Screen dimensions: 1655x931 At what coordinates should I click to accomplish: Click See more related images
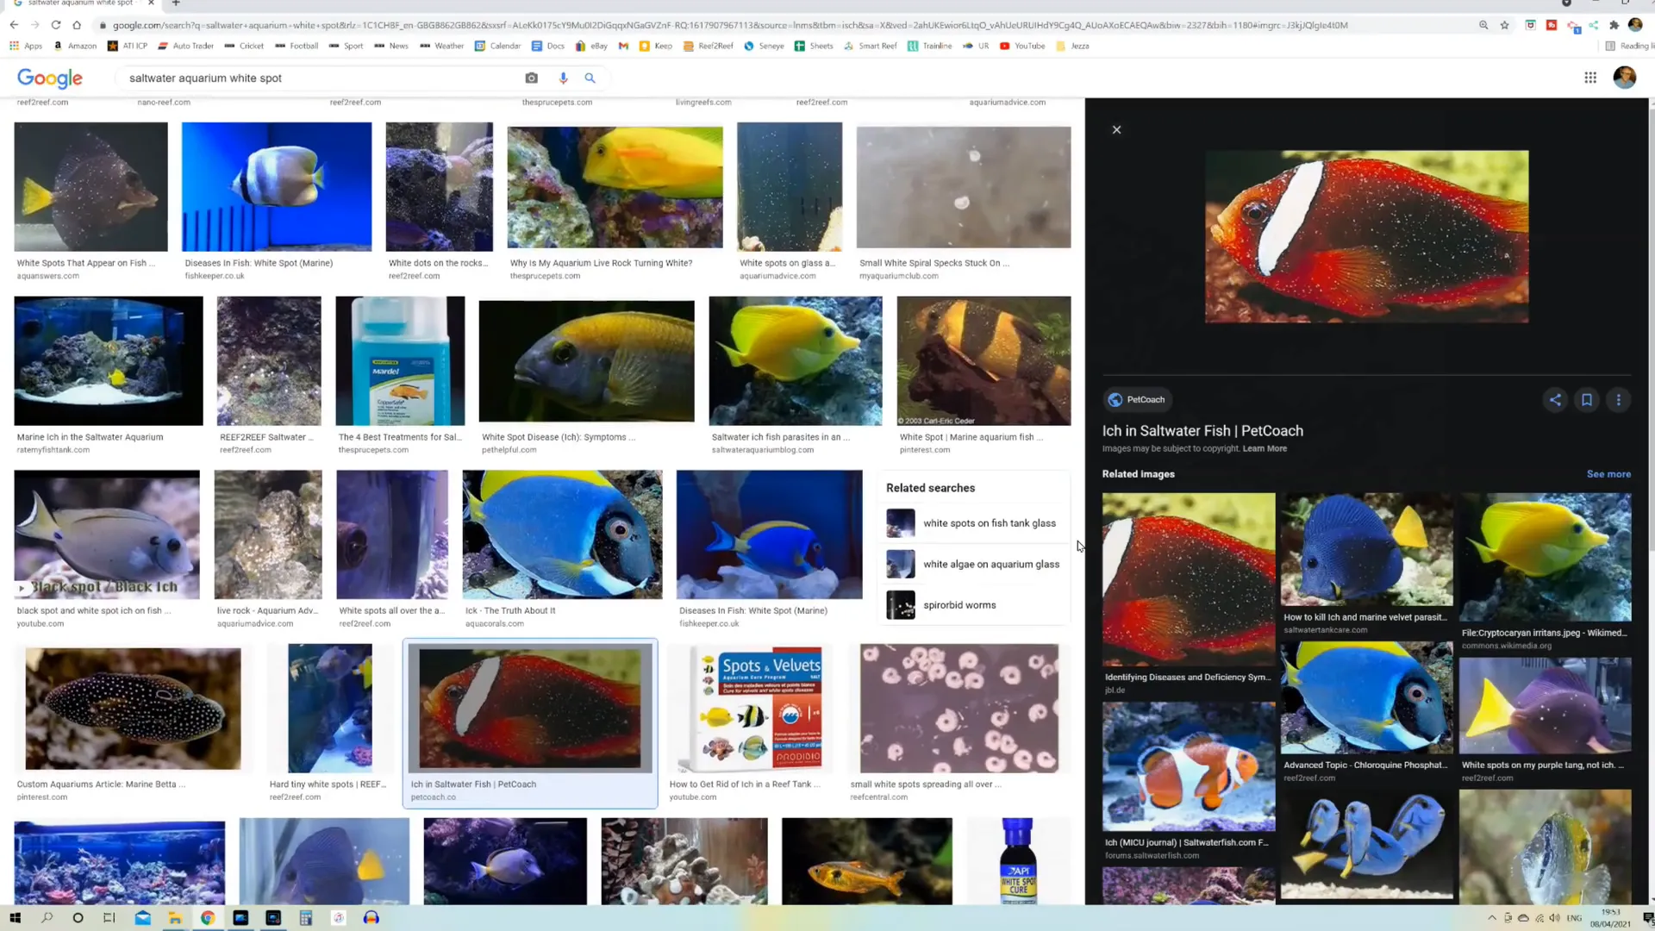point(1608,474)
